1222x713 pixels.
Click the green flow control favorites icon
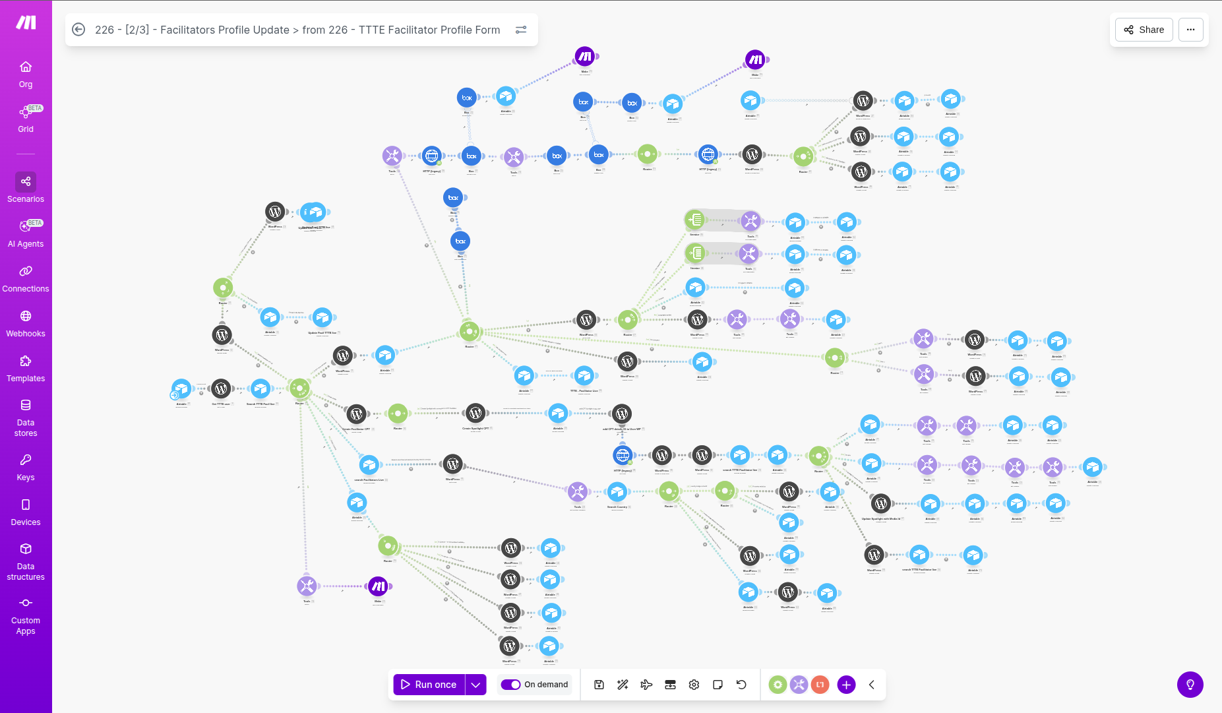778,685
